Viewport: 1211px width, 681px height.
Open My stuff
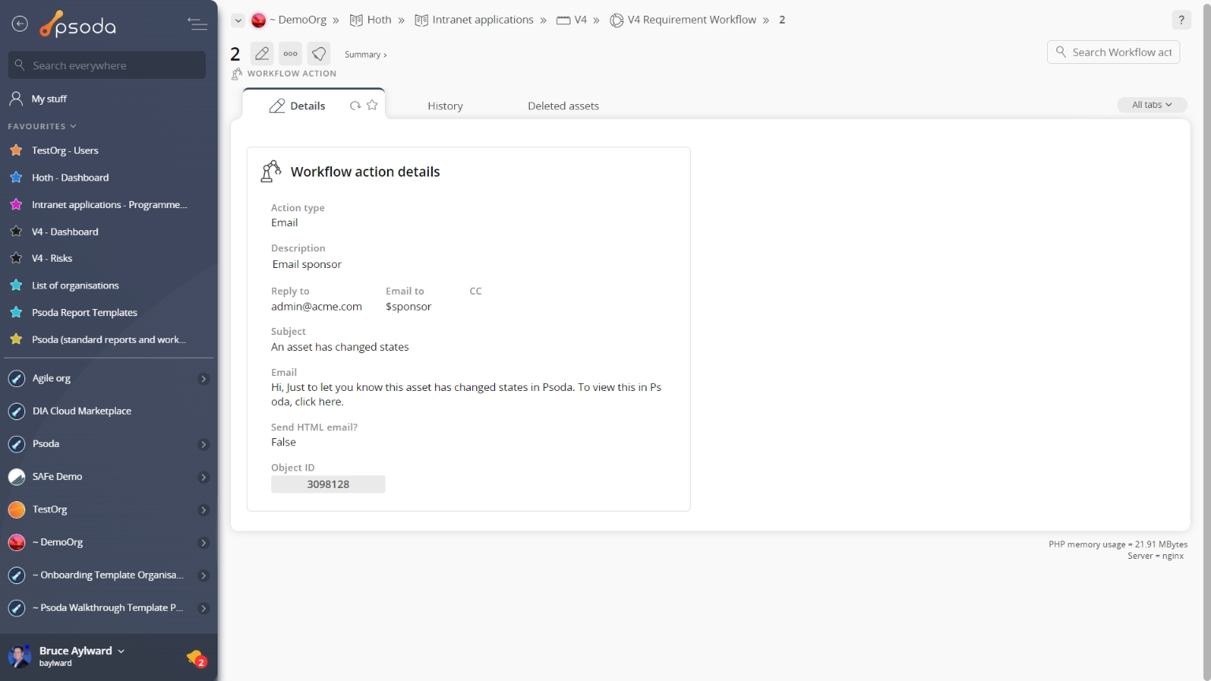coord(49,99)
